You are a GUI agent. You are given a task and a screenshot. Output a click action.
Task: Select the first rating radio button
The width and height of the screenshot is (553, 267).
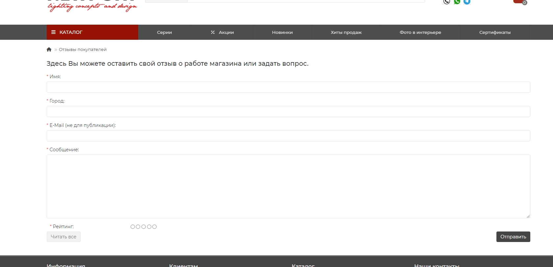click(x=133, y=227)
